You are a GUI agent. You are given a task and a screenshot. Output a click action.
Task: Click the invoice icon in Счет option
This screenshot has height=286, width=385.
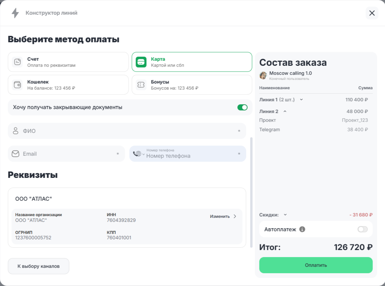click(x=17, y=62)
